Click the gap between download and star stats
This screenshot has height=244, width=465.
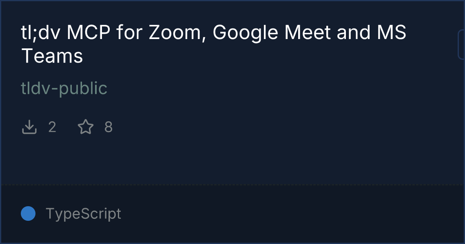click(x=67, y=127)
